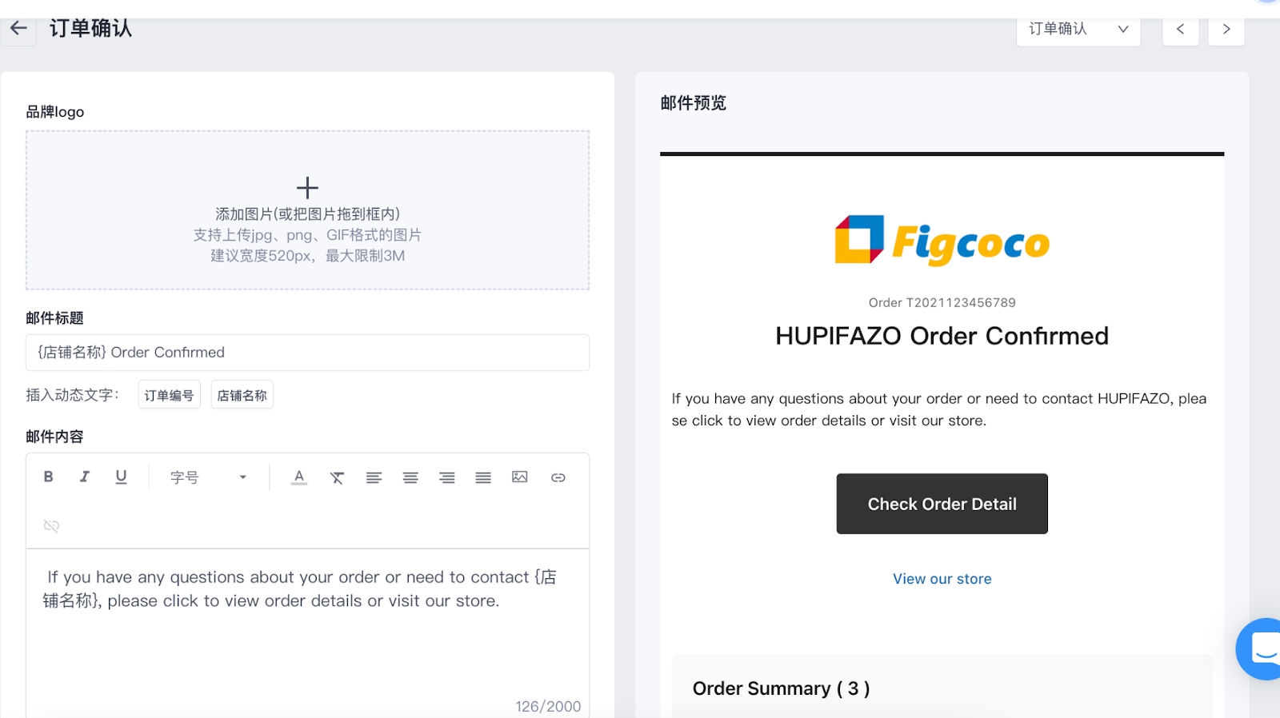Click the 邮件标题 subject input field
The height and width of the screenshot is (718, 1280).
tap(307, 353)
